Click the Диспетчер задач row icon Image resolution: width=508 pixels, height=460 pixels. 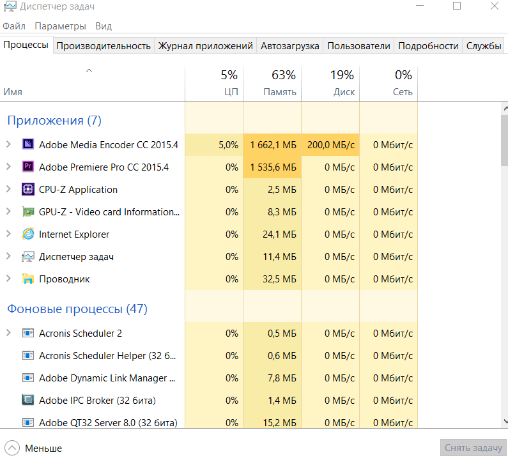pos(28,257)
